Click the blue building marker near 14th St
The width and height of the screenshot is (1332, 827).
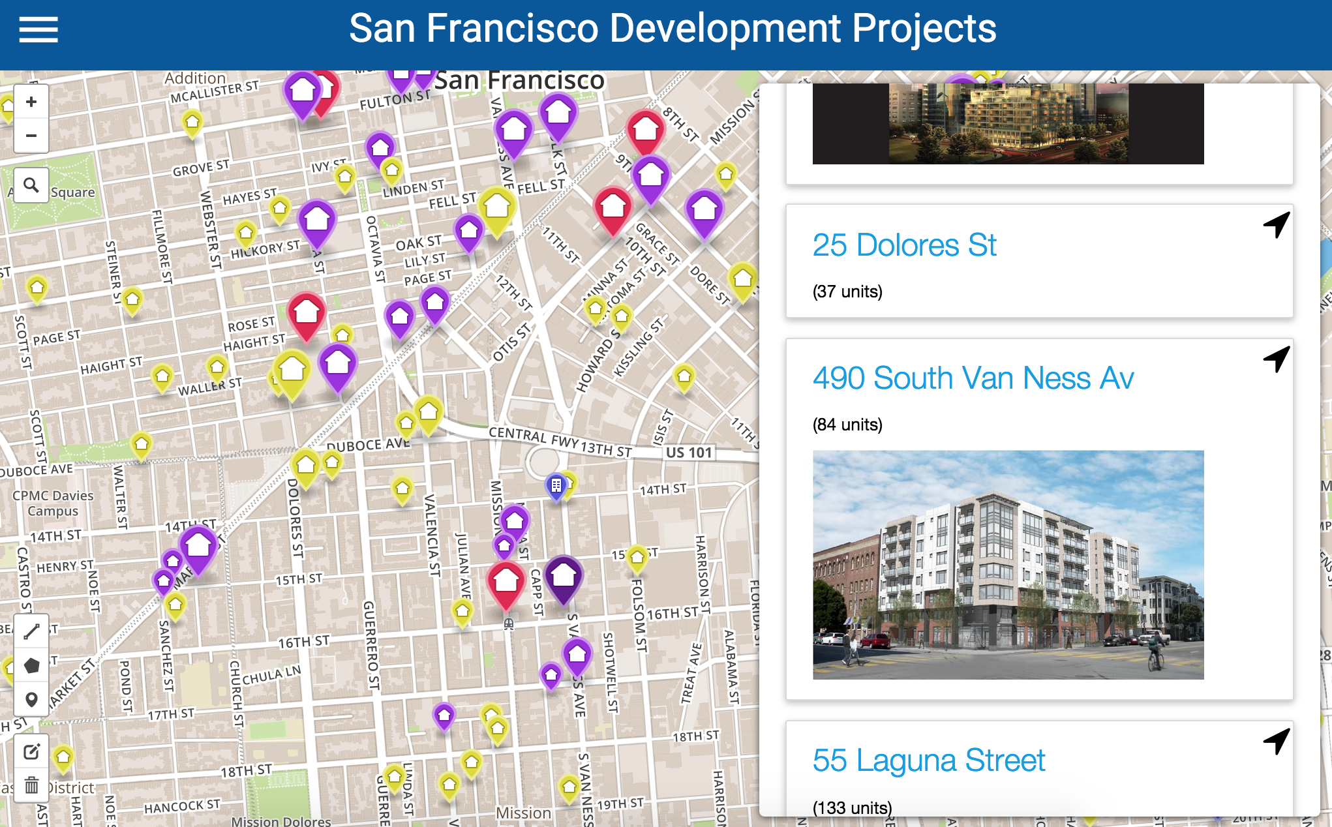point(556,486)
